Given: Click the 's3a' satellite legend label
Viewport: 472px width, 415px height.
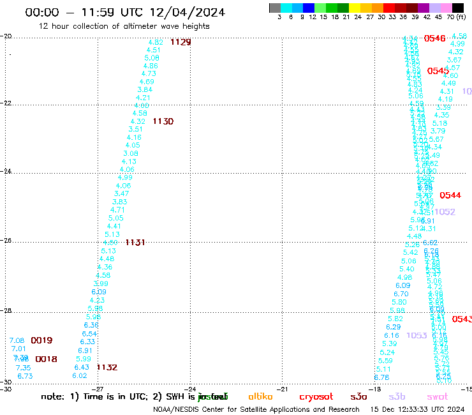Looking at the screenshot, I should pyautogui.click(x=358, y=397).
